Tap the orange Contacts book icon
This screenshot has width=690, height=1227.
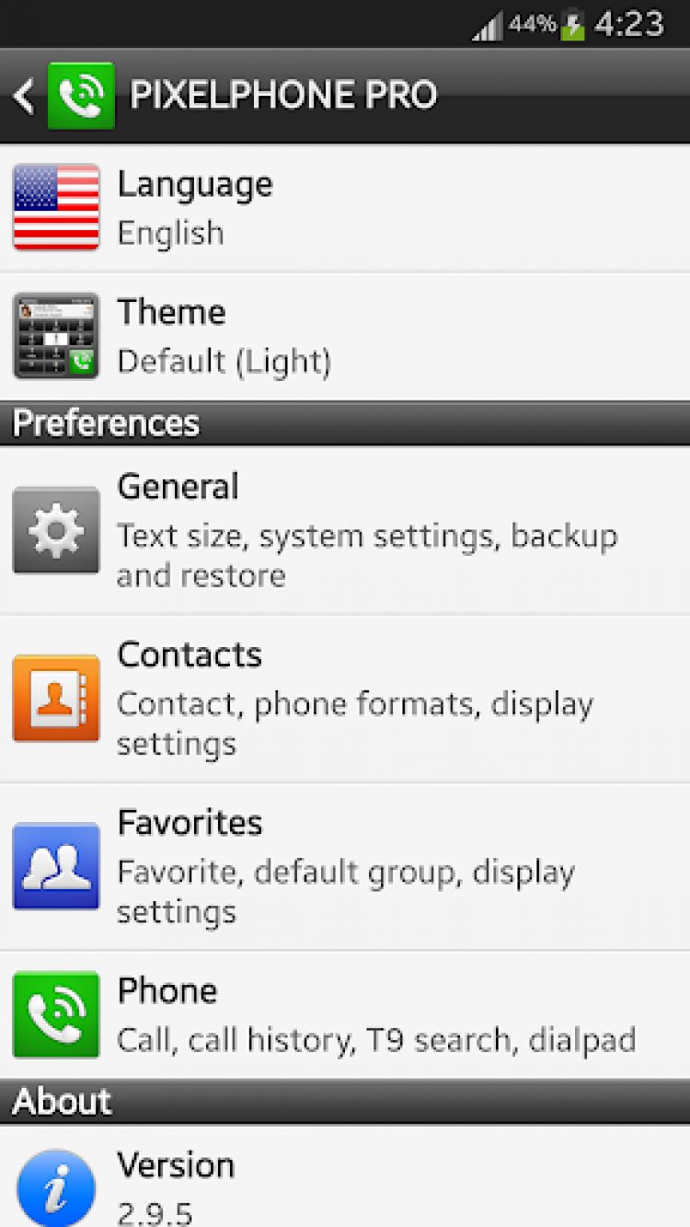56,698
